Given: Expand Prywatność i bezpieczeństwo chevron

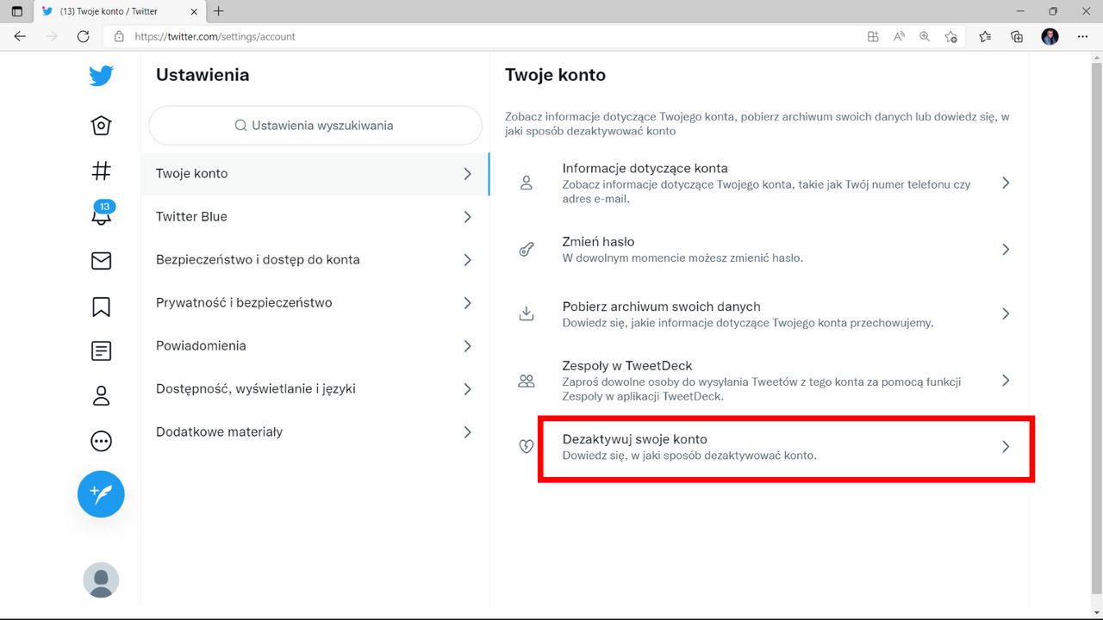Looking at the screenshot, I should 467,303.
